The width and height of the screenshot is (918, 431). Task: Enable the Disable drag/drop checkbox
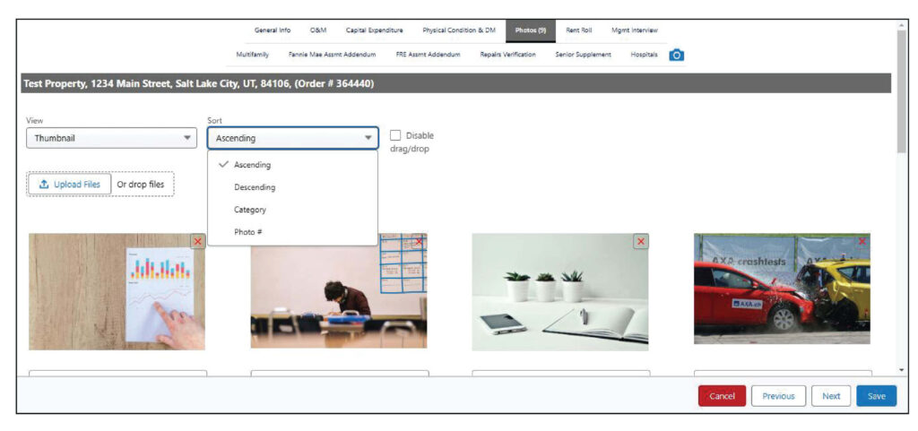[x=395, y=135]
